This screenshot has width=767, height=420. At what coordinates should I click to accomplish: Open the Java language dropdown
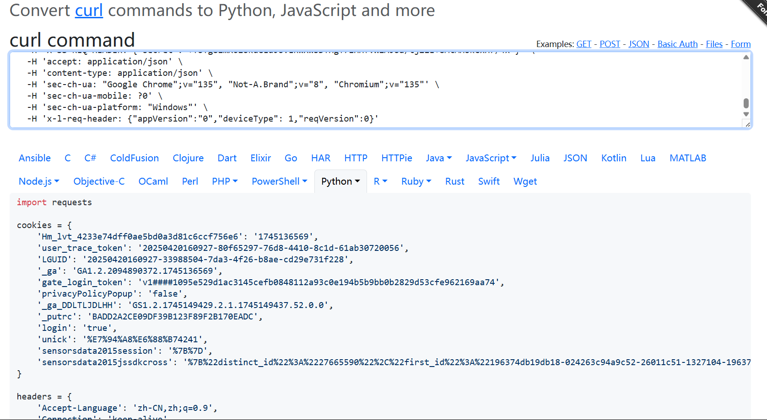[438, 158]
